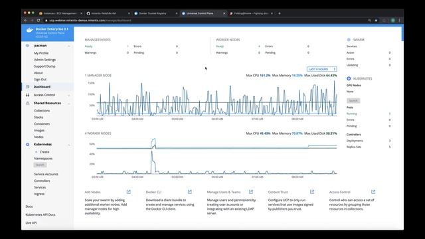
Task: Collapse the Shared Resources section chevron
Action: click(x=69, y=104)
